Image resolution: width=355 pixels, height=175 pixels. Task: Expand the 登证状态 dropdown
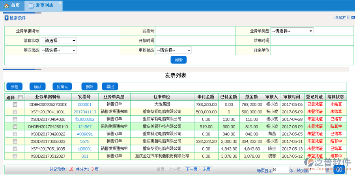(x=58, y=50)
